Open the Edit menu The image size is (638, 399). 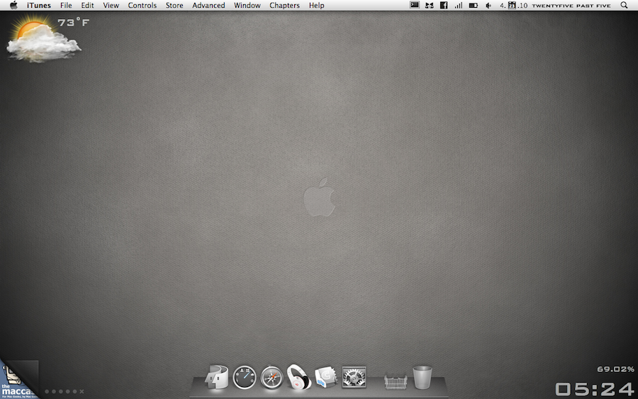87,5
